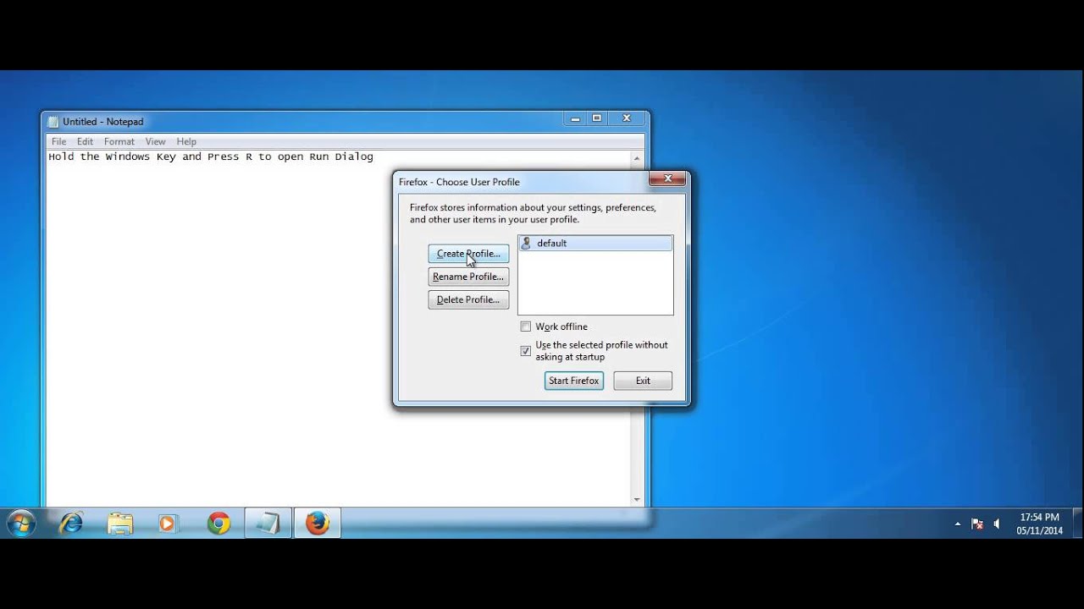Click the Notepad icon in the title bar
Screen dimensions: 1084x609
53,122
